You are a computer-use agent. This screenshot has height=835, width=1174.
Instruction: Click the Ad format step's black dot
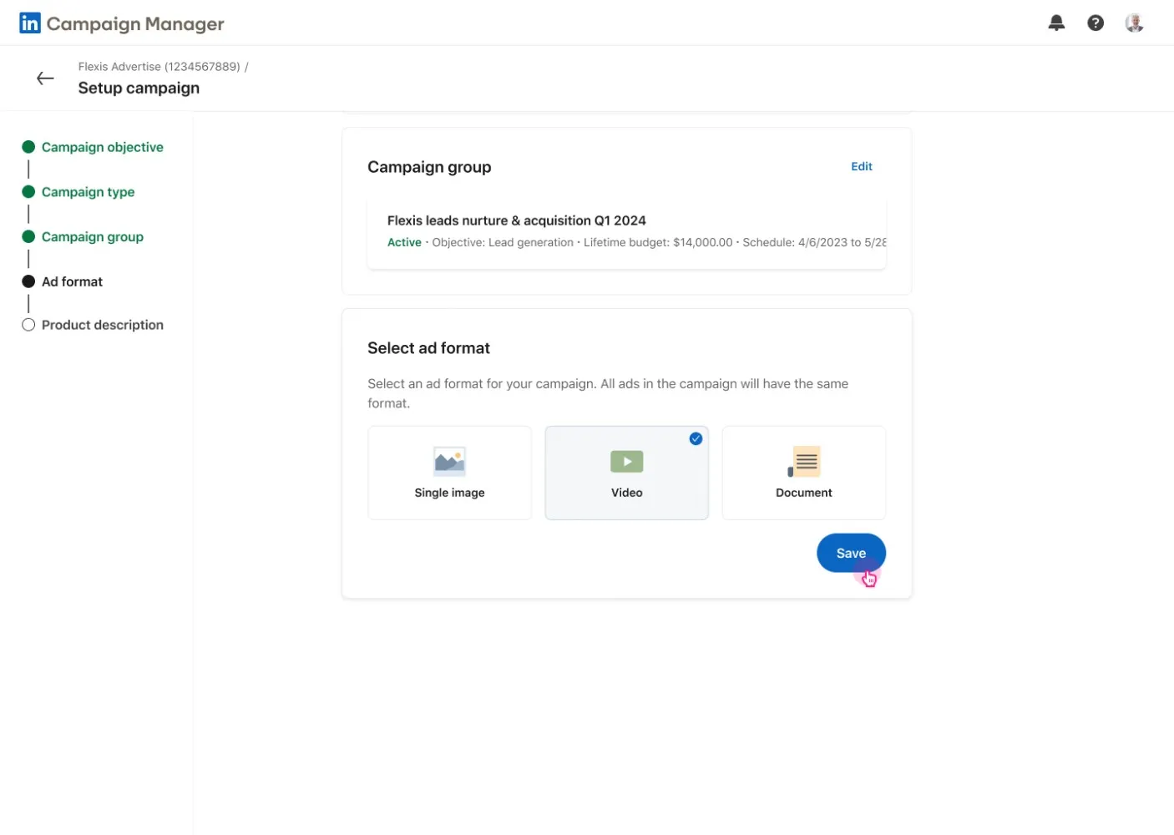28,282
